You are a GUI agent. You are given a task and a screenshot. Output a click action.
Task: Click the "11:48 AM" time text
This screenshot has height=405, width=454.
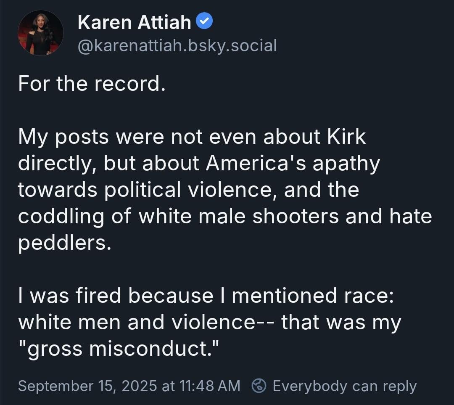tap(210, 386)
